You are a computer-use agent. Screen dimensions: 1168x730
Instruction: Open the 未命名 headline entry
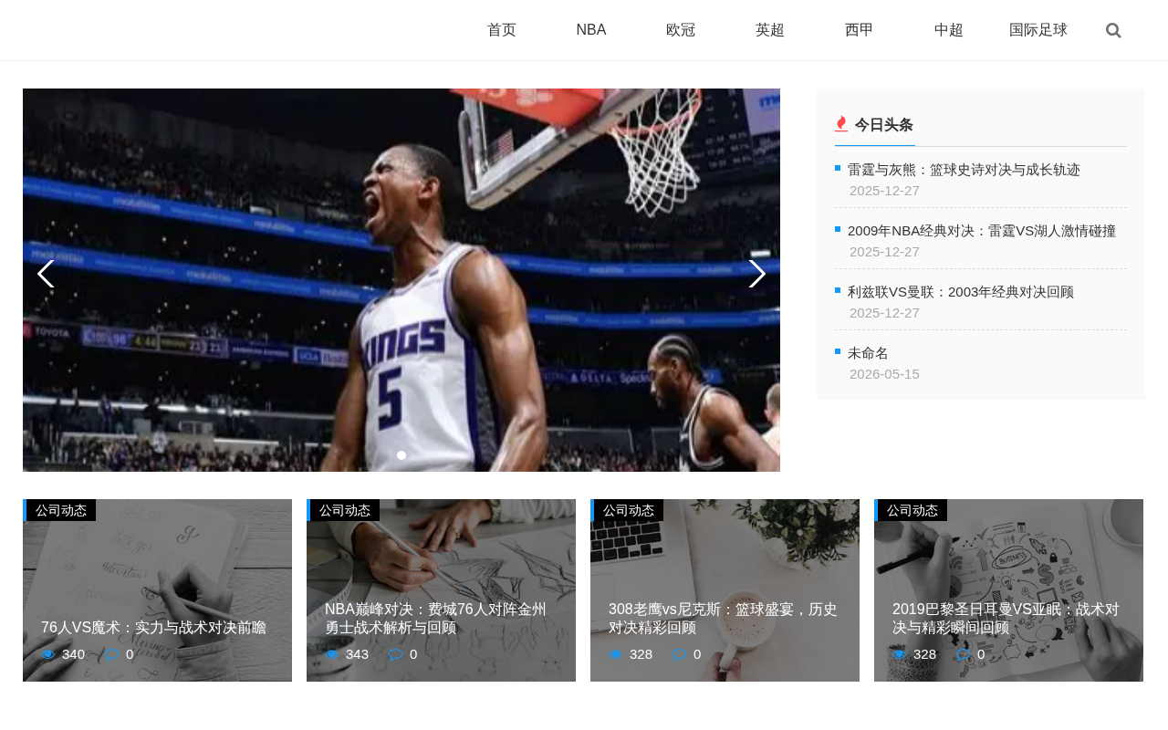pyautogui.click(x=868, y=353)
